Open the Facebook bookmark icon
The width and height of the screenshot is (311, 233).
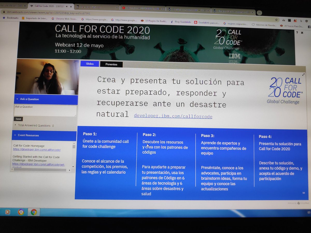click(309, 27)
